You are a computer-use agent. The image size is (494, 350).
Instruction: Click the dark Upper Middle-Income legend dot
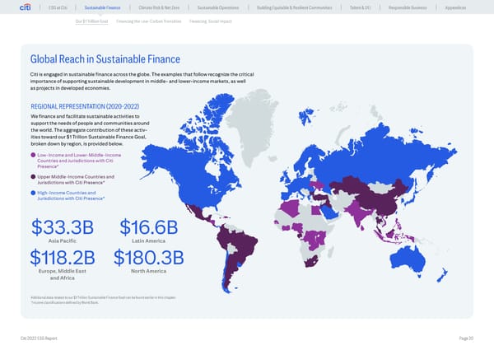[33, 176]
